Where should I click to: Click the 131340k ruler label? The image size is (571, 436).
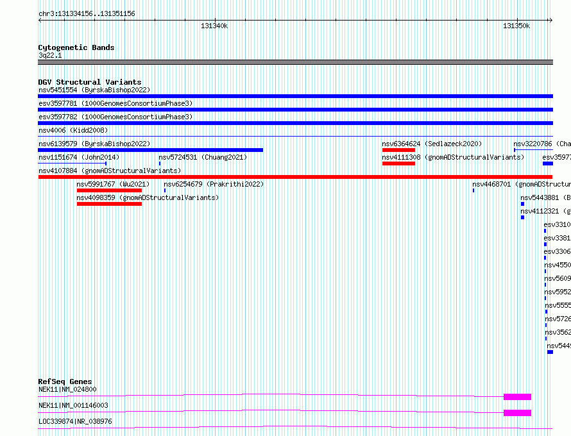[214, 26]
